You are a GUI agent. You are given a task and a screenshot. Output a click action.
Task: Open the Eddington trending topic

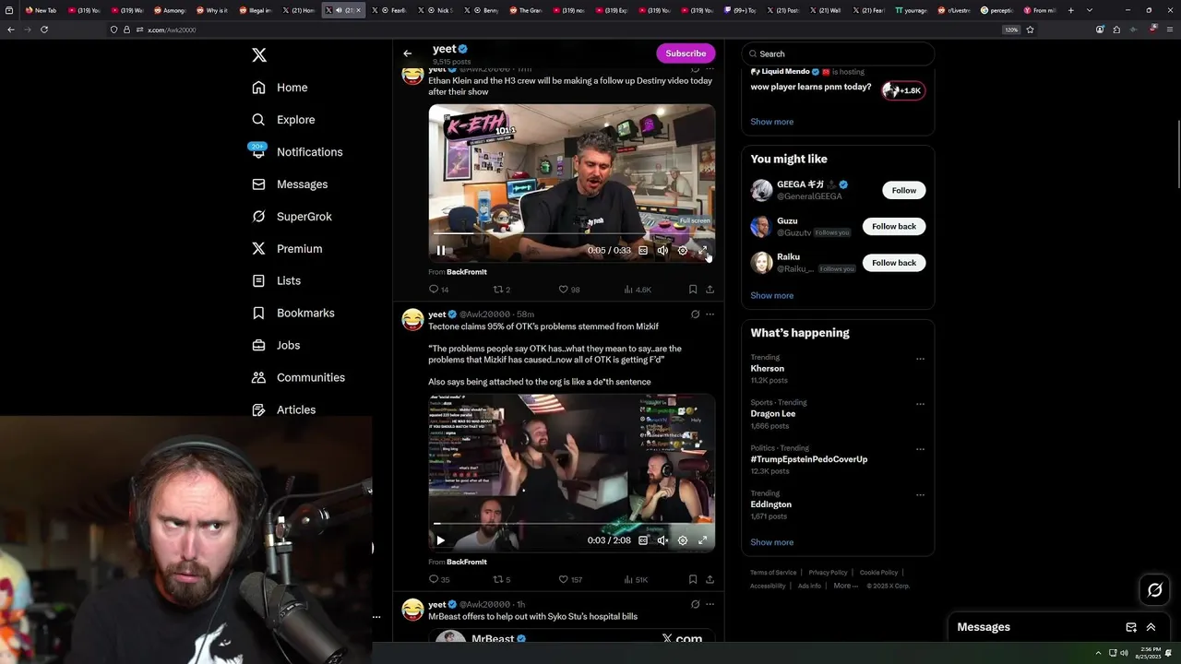[770, 504]
